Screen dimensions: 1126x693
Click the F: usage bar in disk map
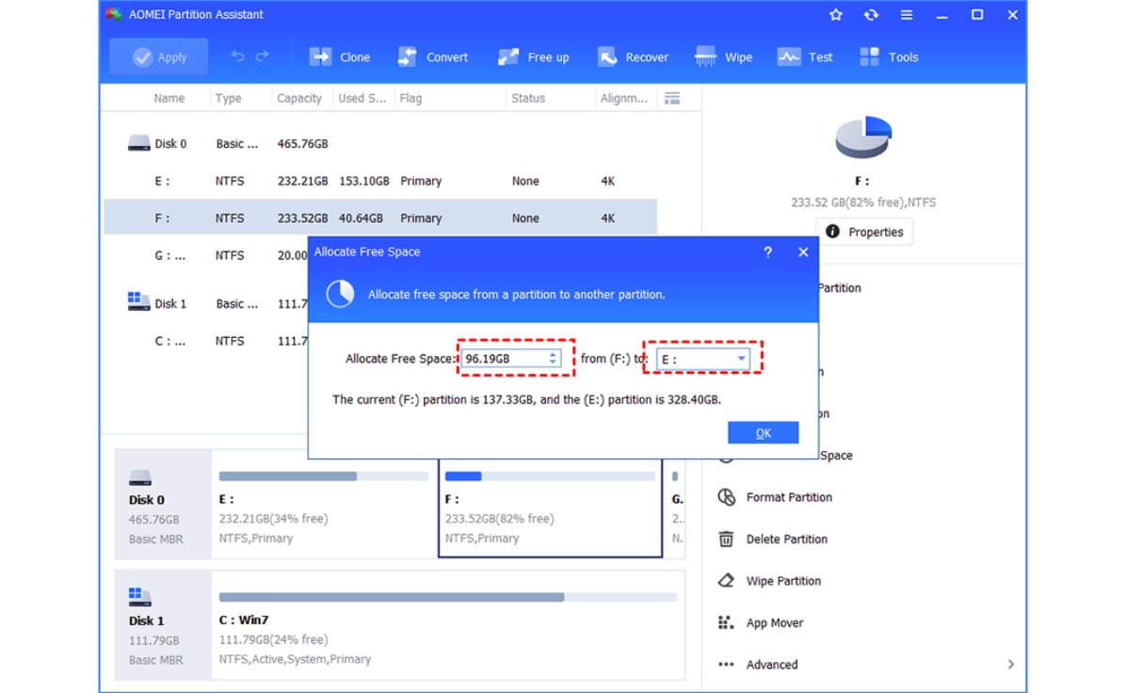click(x=550, y=476)
